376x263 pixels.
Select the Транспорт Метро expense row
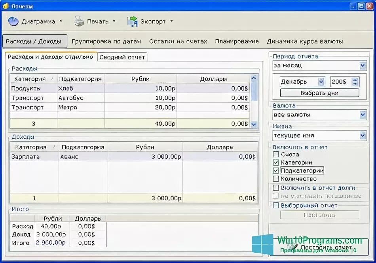[x=129, y=107]
